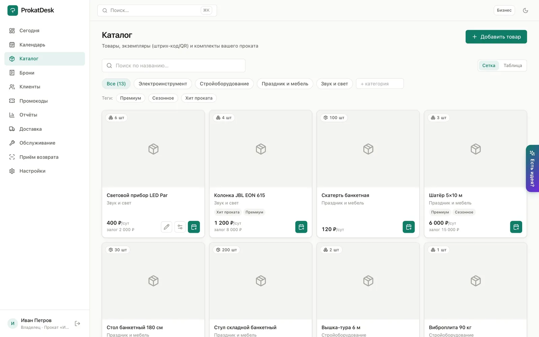
Task: Filter by Праздник и мебель category
Action: [x=285, y=84]
